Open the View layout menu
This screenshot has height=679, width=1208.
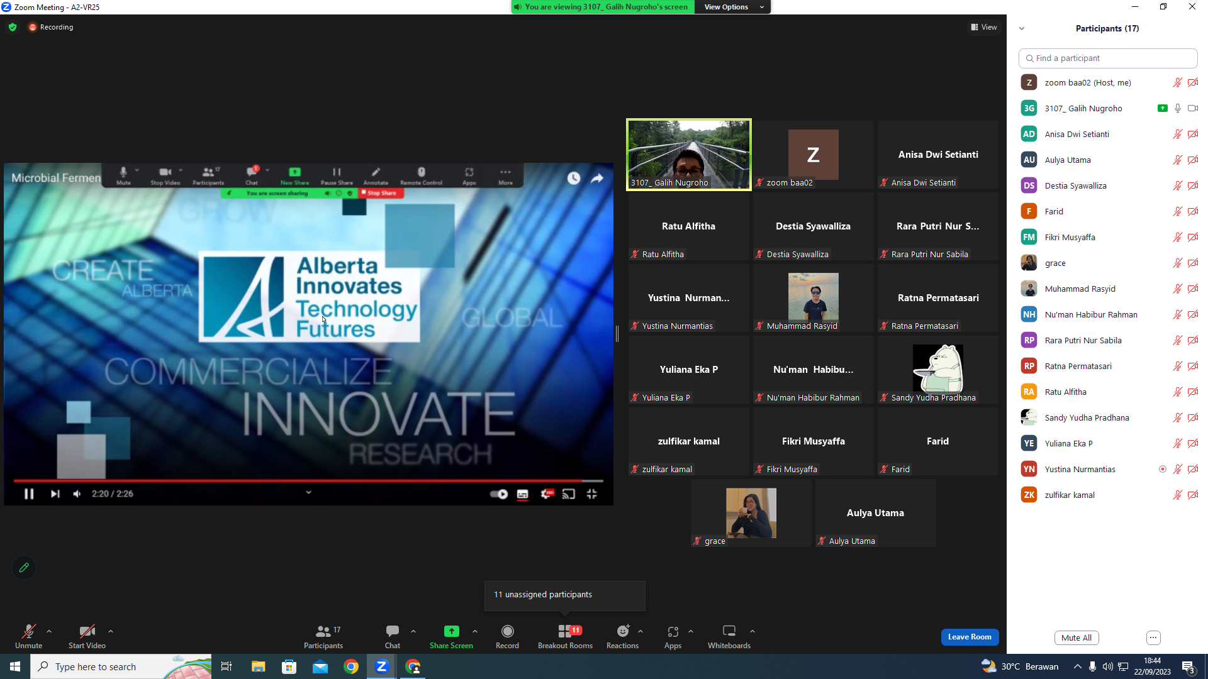click(984, 27)
